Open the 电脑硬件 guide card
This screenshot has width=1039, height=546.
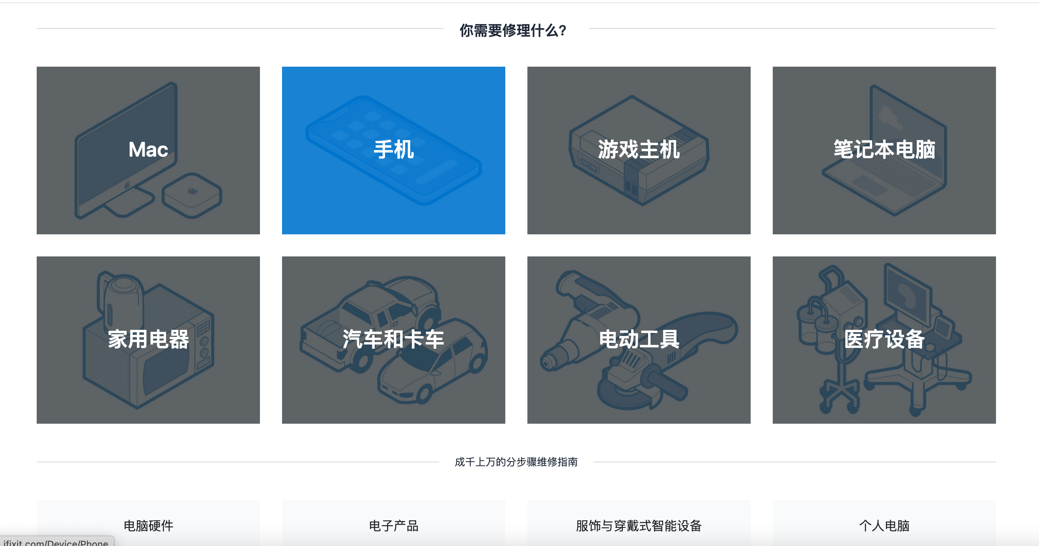point(148,525)
